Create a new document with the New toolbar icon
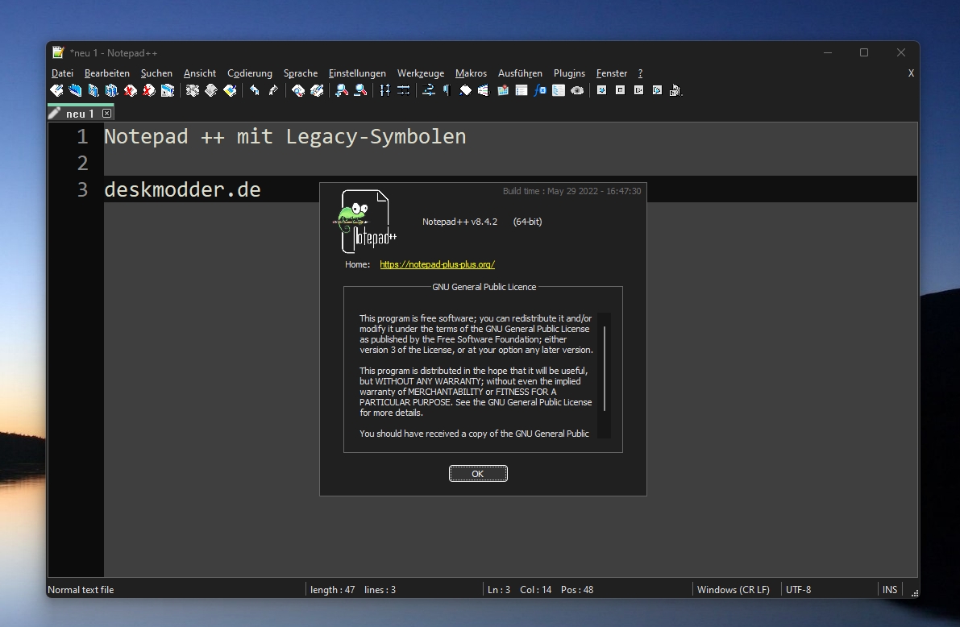Screen dimensions: 960x627 (x=56, y=90)
